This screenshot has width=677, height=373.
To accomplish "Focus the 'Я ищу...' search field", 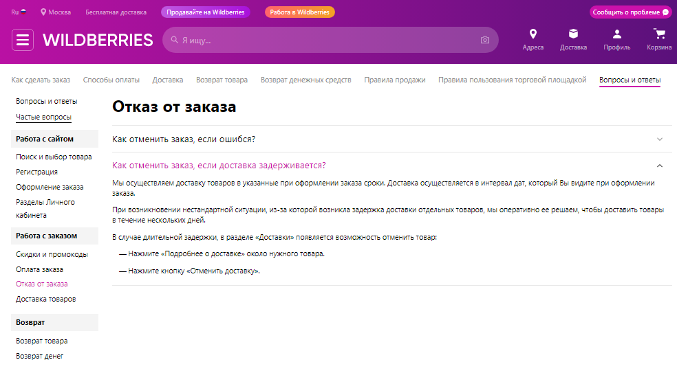I will [323, 41].
